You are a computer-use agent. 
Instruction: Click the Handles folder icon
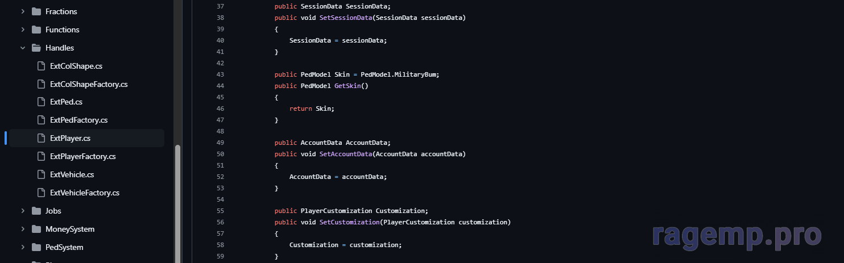tap(36, 48)
